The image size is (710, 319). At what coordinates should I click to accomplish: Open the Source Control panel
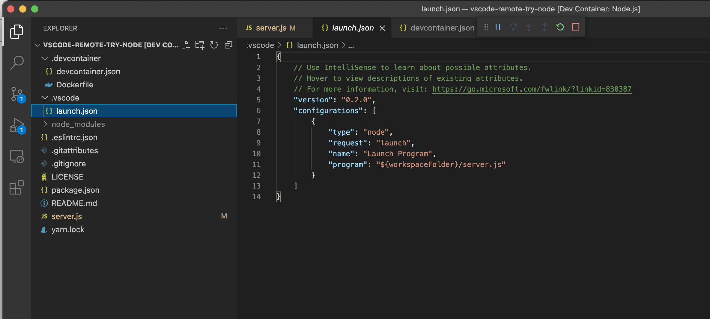(16, 94)
